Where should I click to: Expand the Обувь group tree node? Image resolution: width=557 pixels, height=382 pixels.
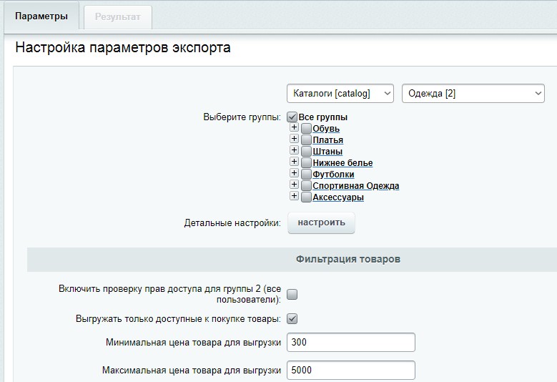point(294,128)
